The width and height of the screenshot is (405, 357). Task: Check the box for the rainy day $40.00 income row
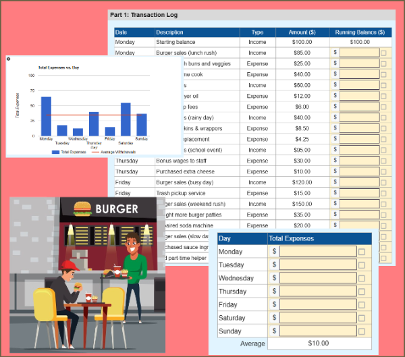tap(383, 118)
